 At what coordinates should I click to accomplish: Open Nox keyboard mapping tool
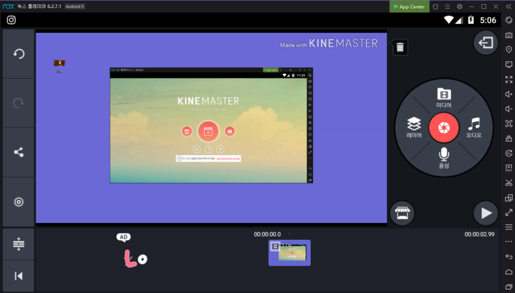click(509, 35)
